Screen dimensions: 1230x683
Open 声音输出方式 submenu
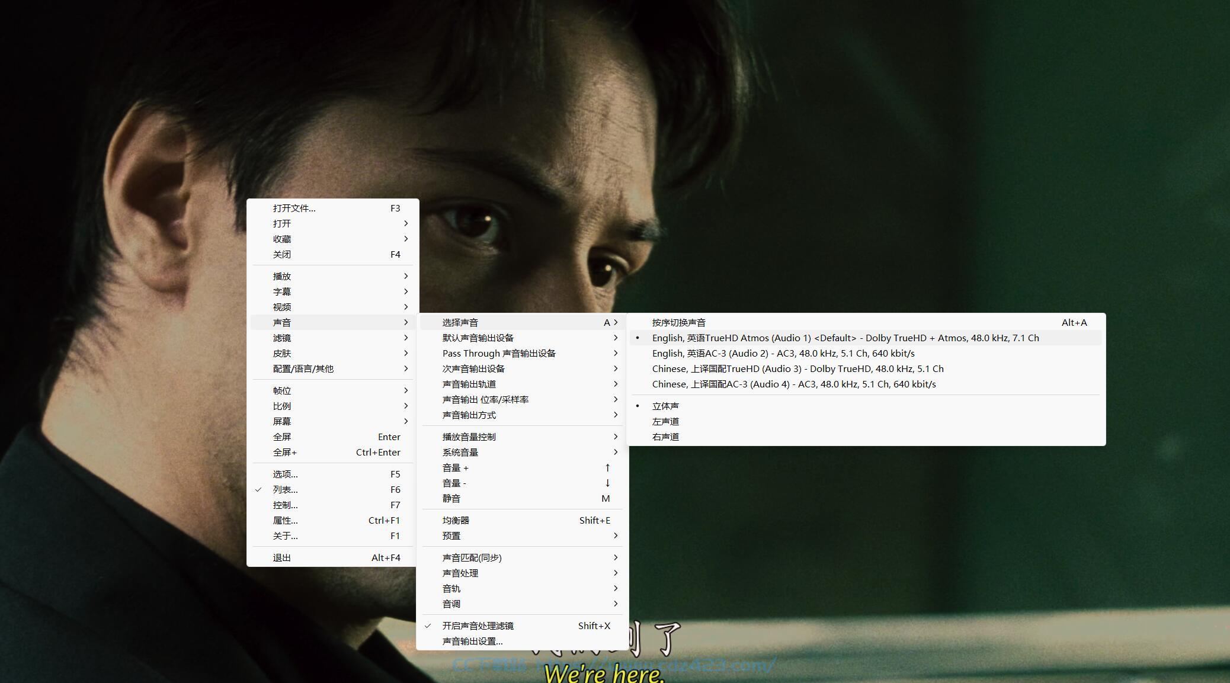(523, 415)
